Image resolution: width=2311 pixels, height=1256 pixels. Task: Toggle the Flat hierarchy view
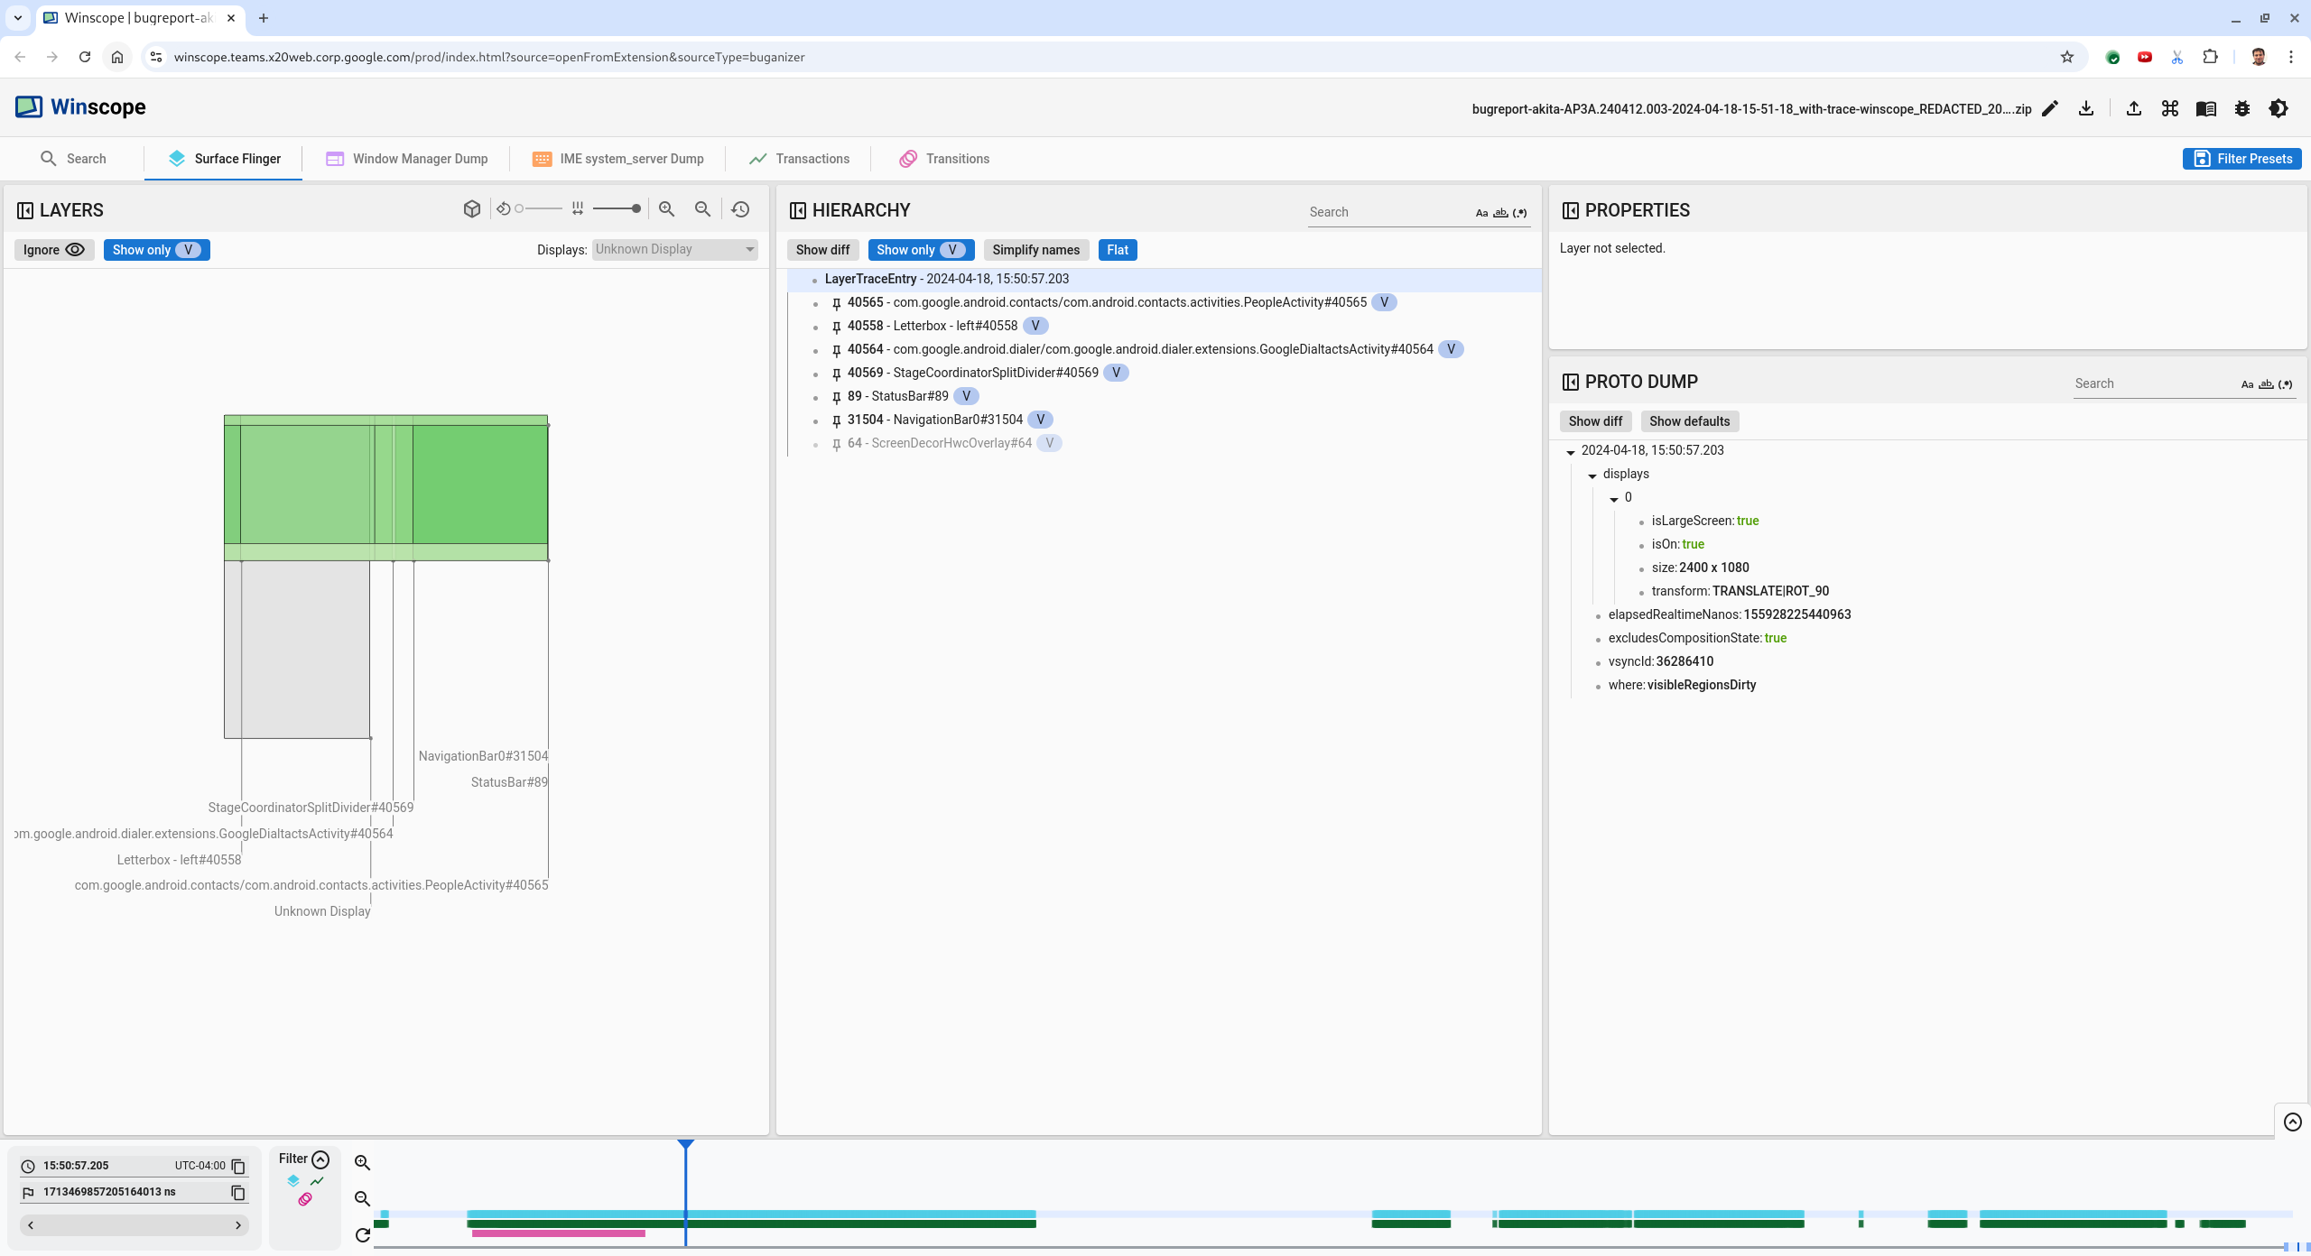click(1117, 250)
